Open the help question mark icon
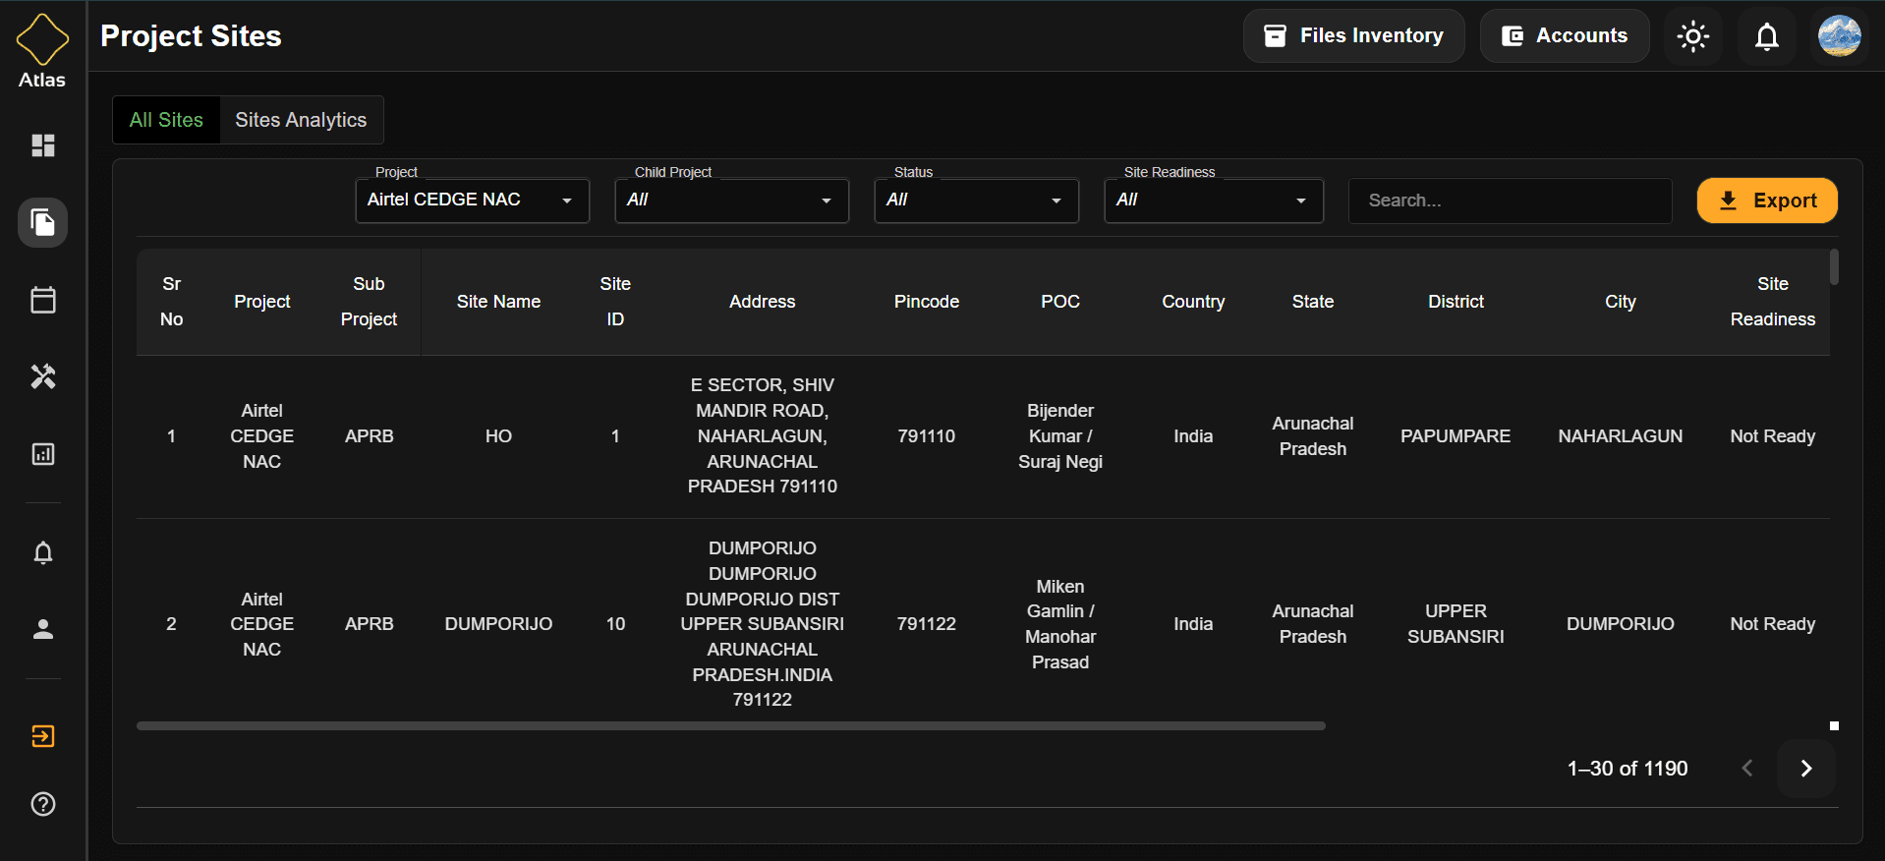 (x=42, y=804)
